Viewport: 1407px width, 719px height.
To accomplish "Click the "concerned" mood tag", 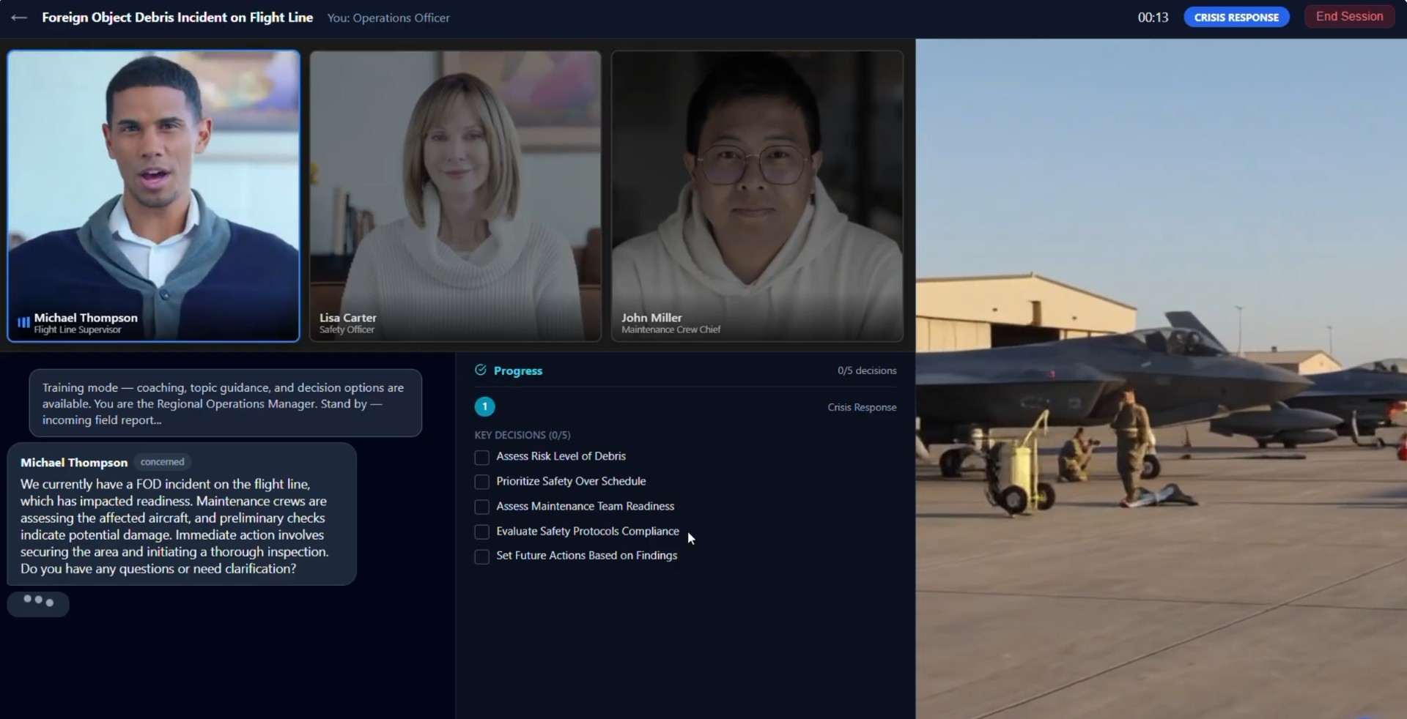I will [x=162, y=462].
